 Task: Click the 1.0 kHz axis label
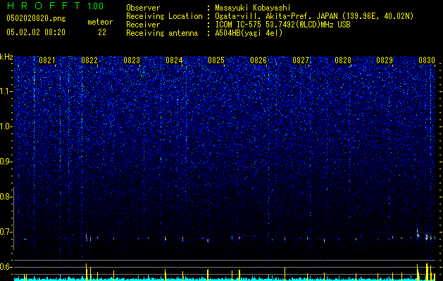(x=6, y=126)
